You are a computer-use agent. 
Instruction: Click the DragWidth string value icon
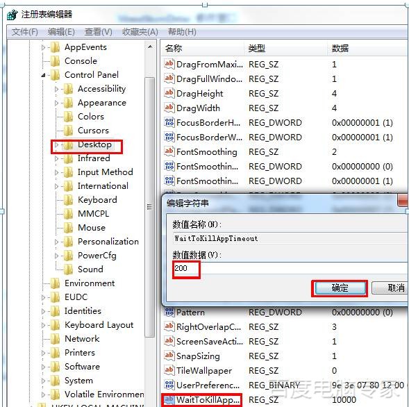click(169, 108)
